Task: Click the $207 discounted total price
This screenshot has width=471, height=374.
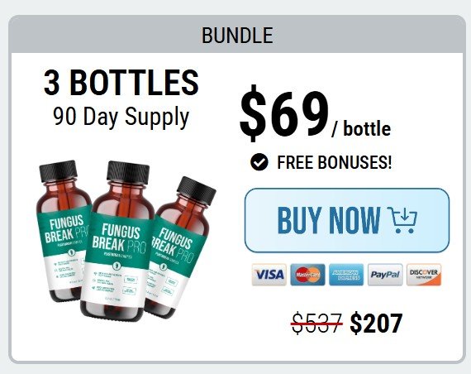Action: 376,324
